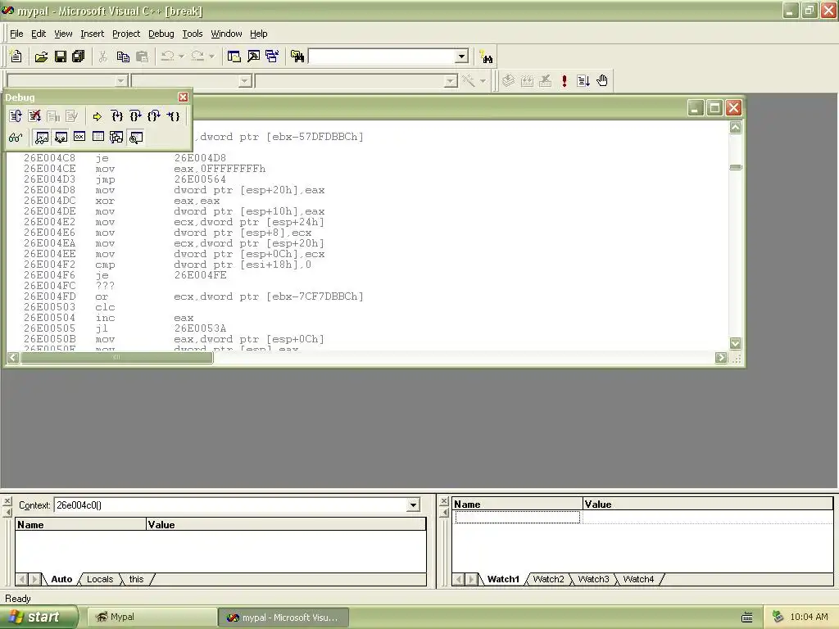The image size is (839, 629).
Task: Click the Search binoculars icon
Action: (x=486, y=57)
